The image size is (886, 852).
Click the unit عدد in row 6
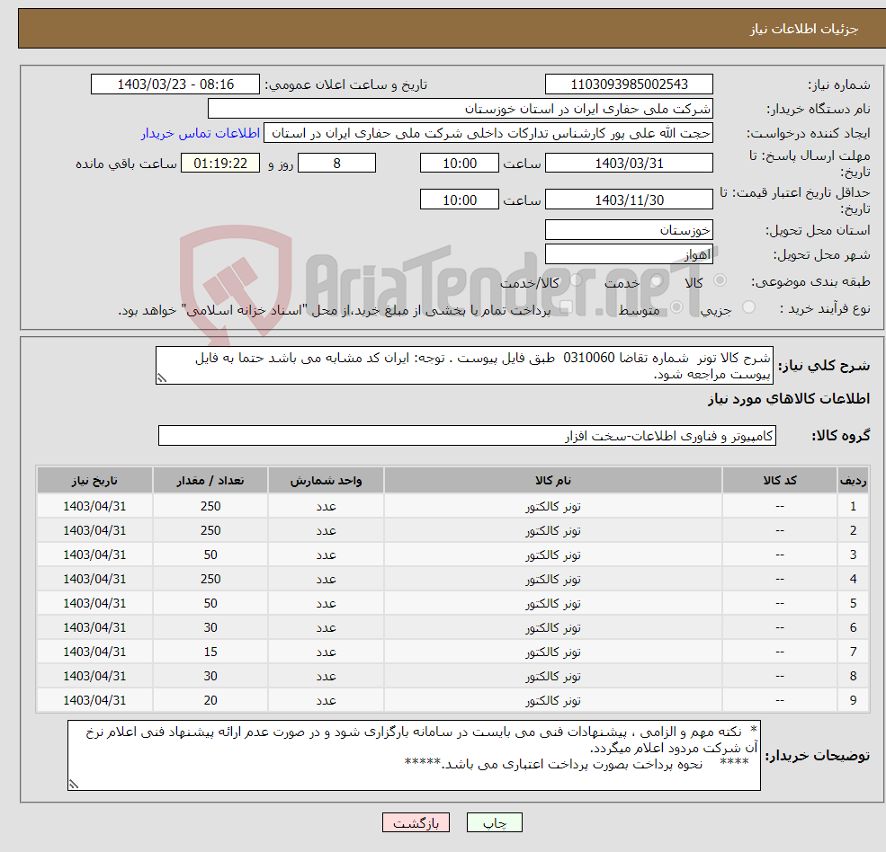click(326, 628)
